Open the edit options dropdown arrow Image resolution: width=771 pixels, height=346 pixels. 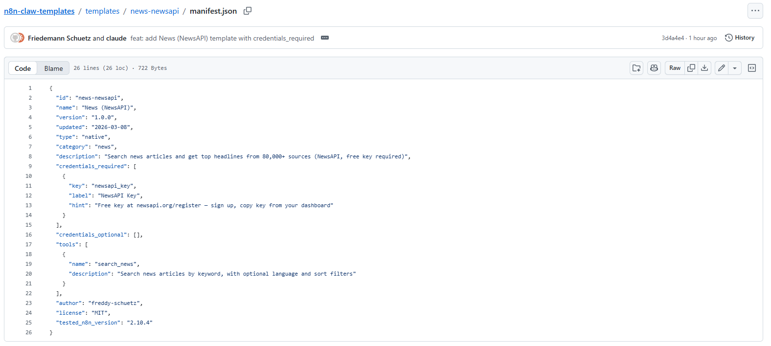[x=735, y=68]
